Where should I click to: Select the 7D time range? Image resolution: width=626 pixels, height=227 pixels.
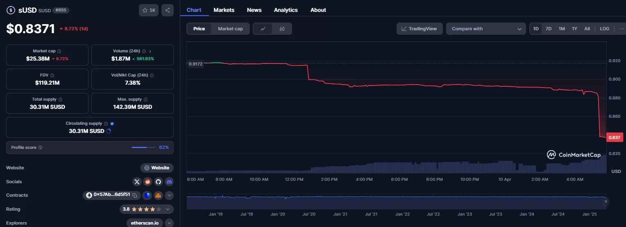click(x=549, y=29)
